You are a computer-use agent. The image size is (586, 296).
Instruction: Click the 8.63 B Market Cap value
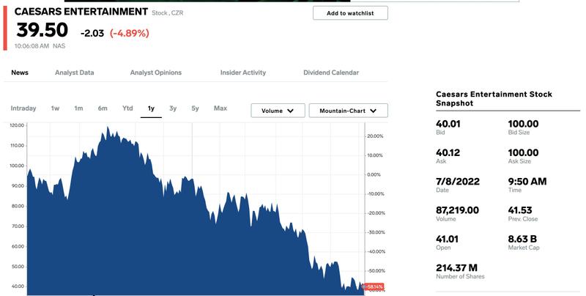522,239
